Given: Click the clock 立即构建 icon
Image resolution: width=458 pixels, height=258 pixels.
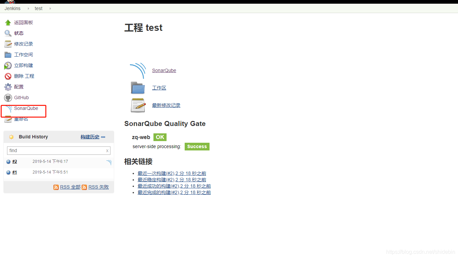Looking at the screenshot, I should (x=8, y=65).
